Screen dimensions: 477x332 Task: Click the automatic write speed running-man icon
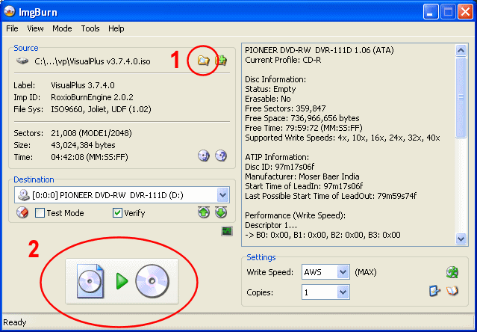tap(452, 272)
